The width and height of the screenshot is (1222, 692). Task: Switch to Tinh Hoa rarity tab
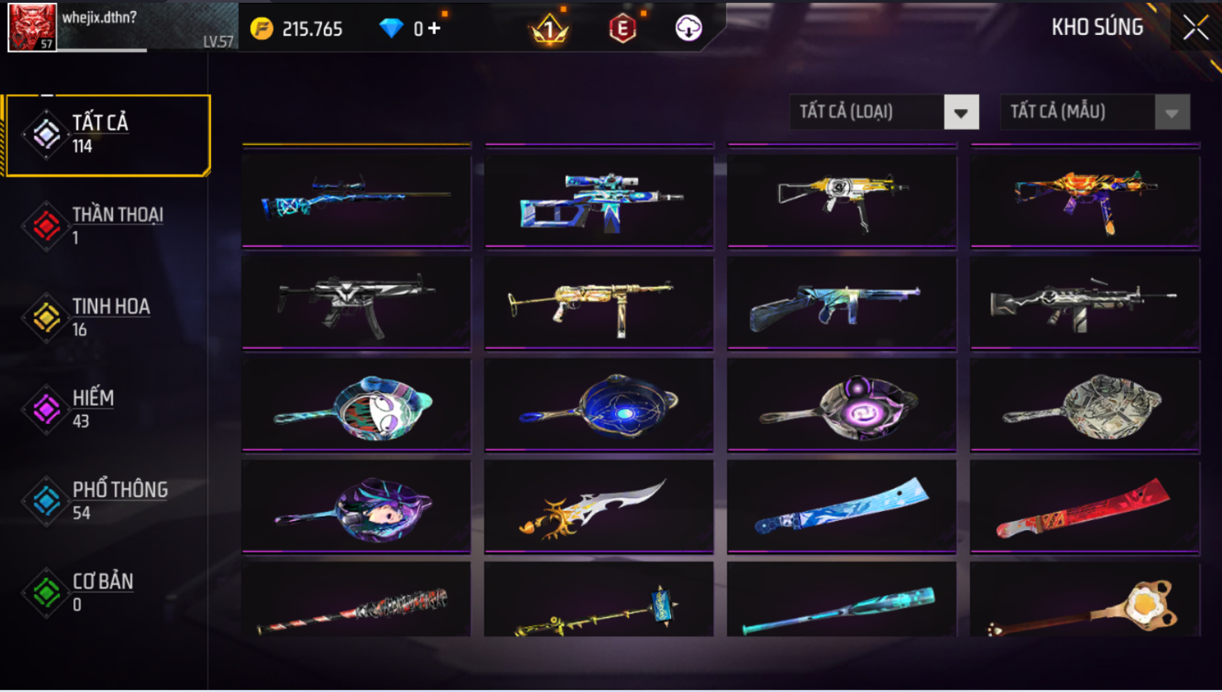pos(105,318)
